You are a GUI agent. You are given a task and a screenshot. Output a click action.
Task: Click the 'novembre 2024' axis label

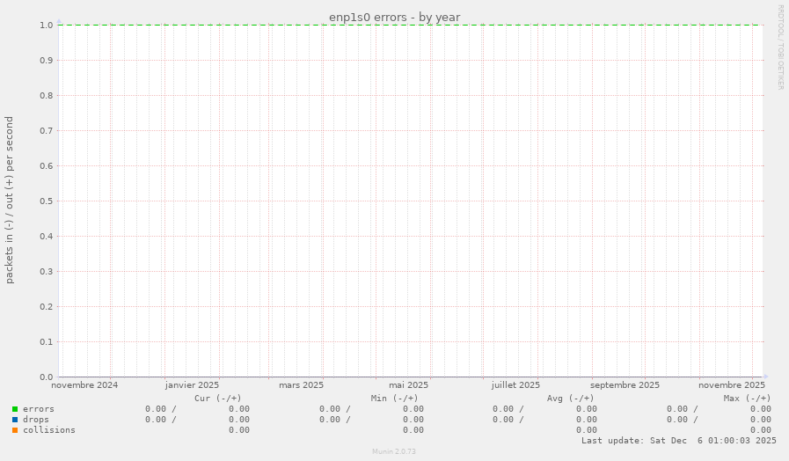point(84,385)
